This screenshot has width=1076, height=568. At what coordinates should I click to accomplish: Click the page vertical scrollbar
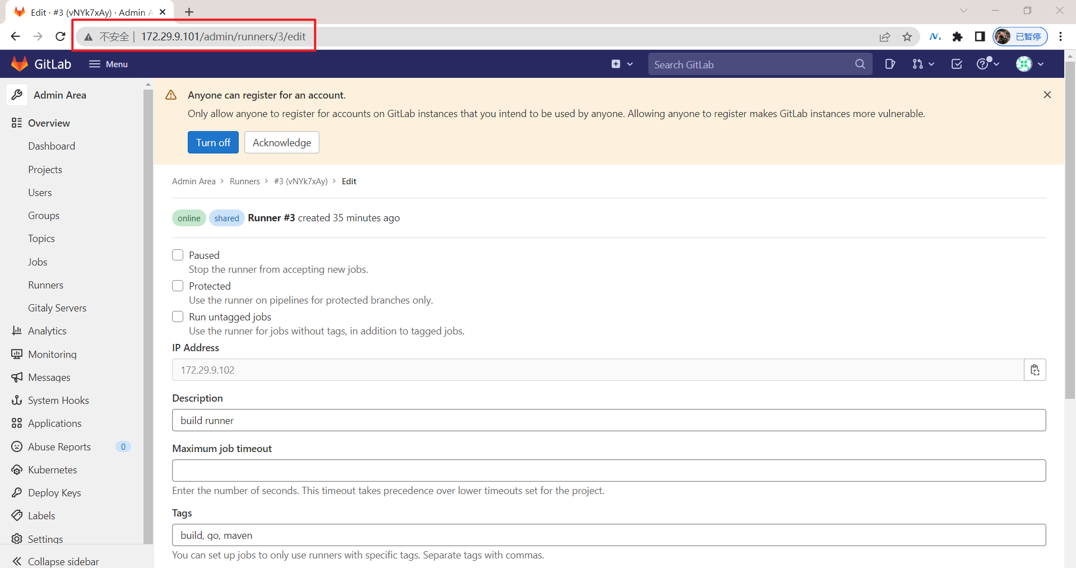(x=1070, y=230)
